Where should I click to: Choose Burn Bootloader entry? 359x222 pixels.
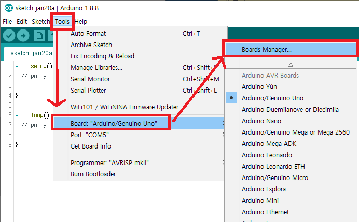point(139,174)
